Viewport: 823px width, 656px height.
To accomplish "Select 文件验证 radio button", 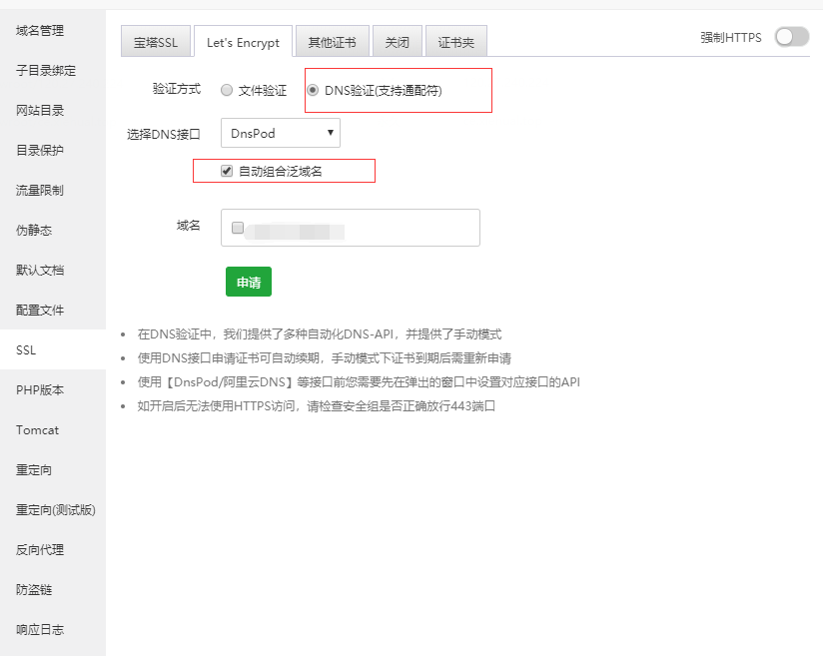I will pyautogui.click(x=227, y=90).
